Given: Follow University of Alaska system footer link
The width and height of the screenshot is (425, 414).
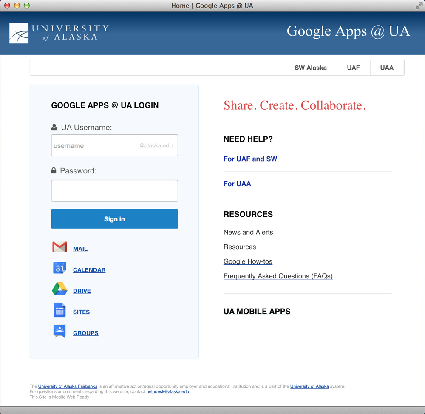Looking at the screenshot, I should 309,386.
